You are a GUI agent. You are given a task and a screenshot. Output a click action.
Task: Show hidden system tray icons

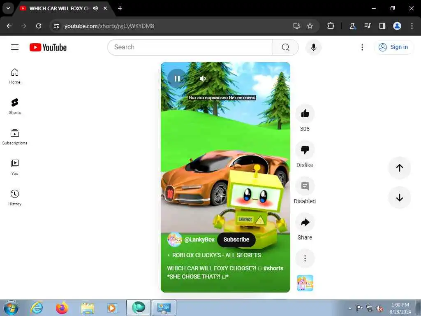click(x=349, y=308)
